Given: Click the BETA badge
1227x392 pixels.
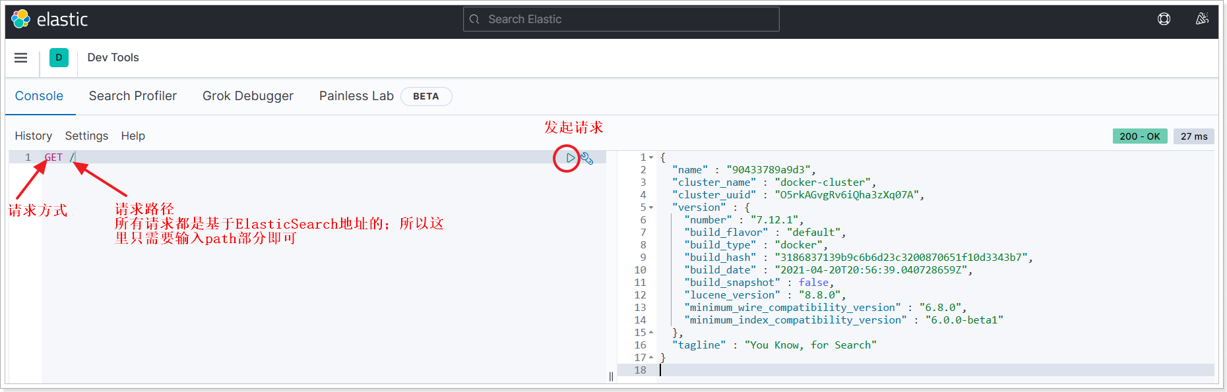Looking at the screenshot, I should [426, 96].
